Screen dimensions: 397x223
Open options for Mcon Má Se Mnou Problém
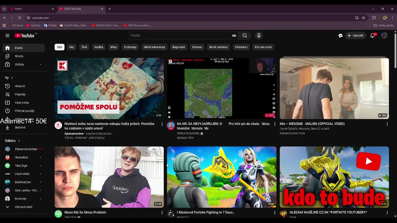(162, 213)
